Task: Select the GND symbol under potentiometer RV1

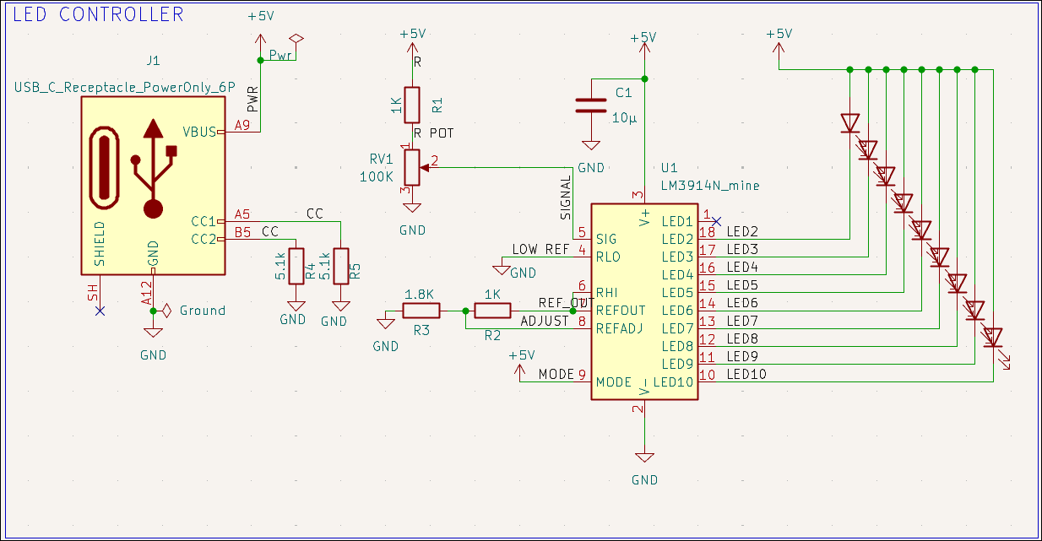Action: [412, 209]
